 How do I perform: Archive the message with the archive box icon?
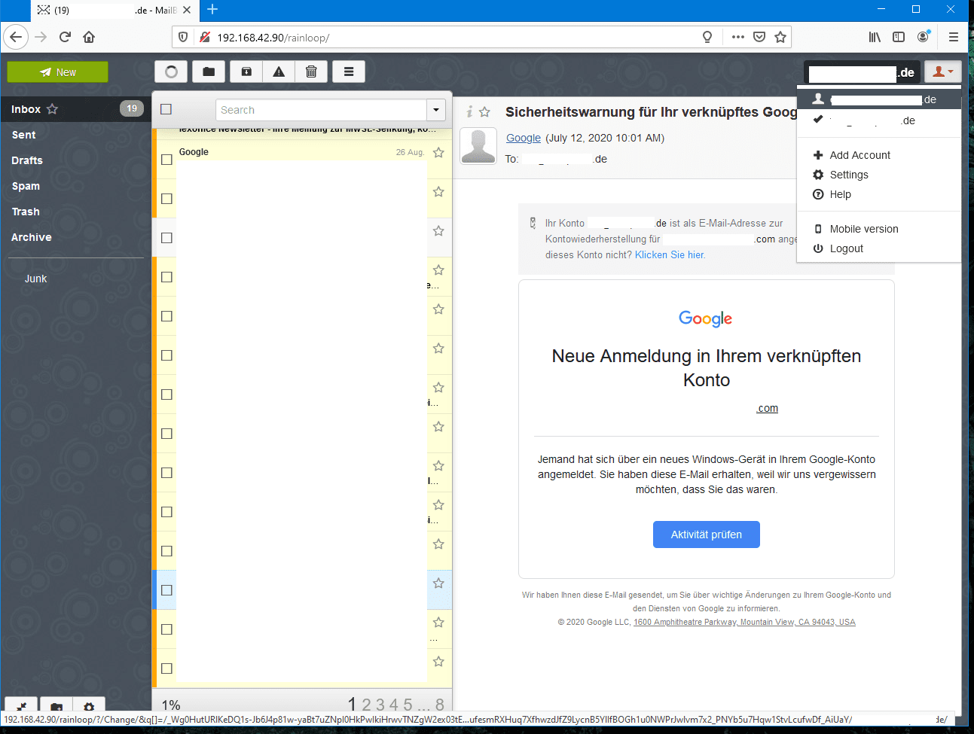(246, 72)
